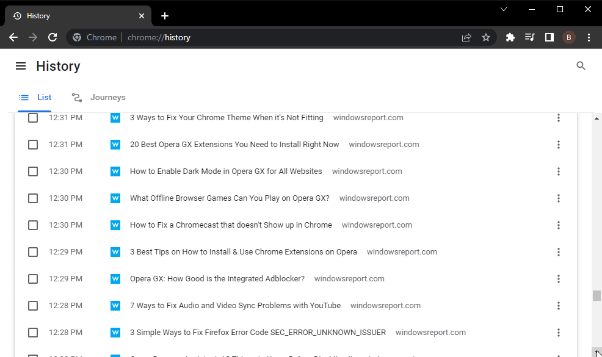Switch to the Journeys tab
The height and width of the screenshot is (357, 602).
99,98
